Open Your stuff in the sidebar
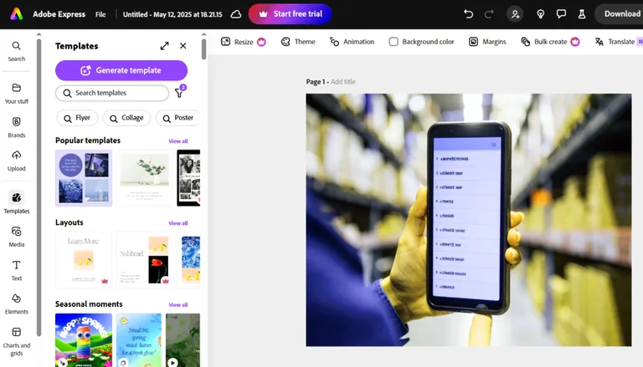Screen dimensions: 643x367 [17, 94]
